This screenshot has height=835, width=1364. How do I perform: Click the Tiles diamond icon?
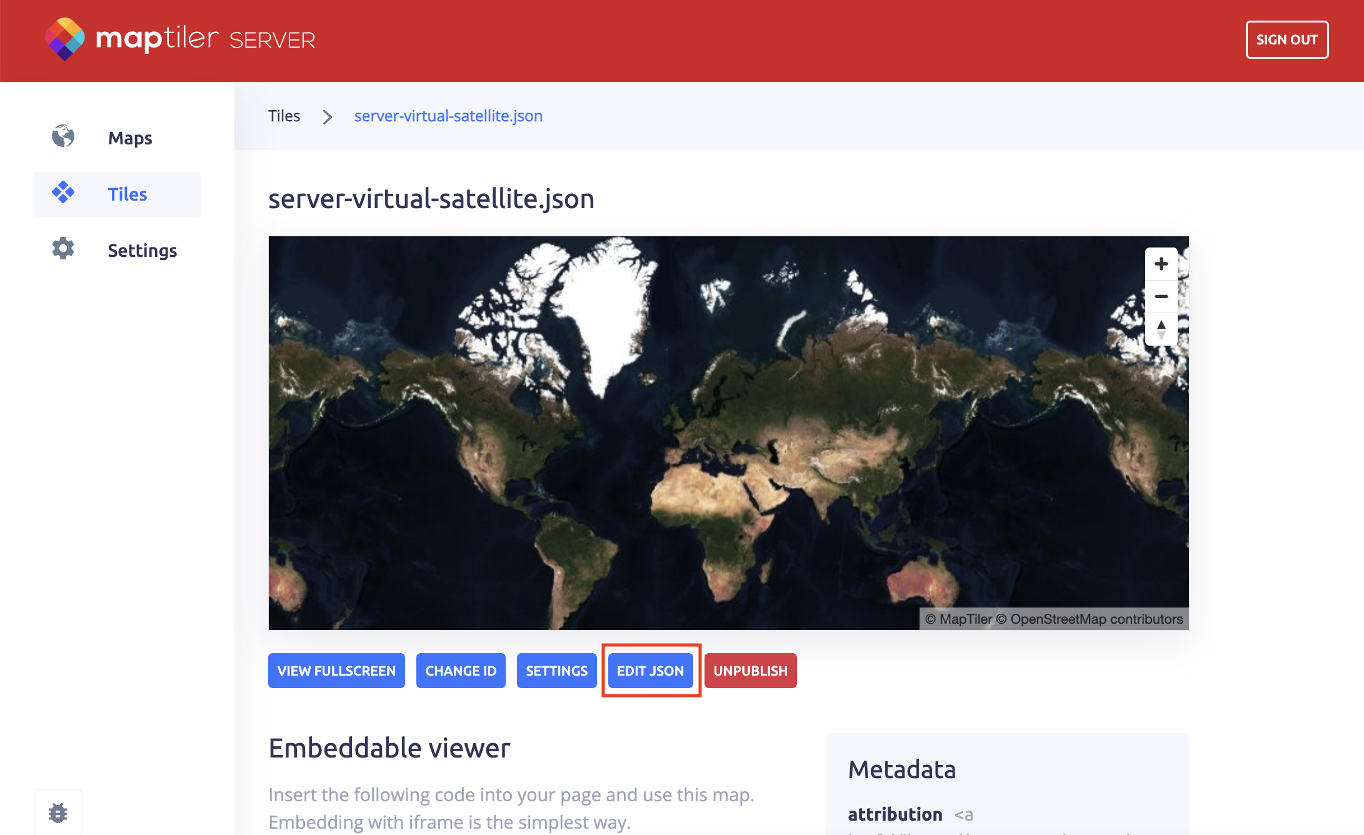63,192
